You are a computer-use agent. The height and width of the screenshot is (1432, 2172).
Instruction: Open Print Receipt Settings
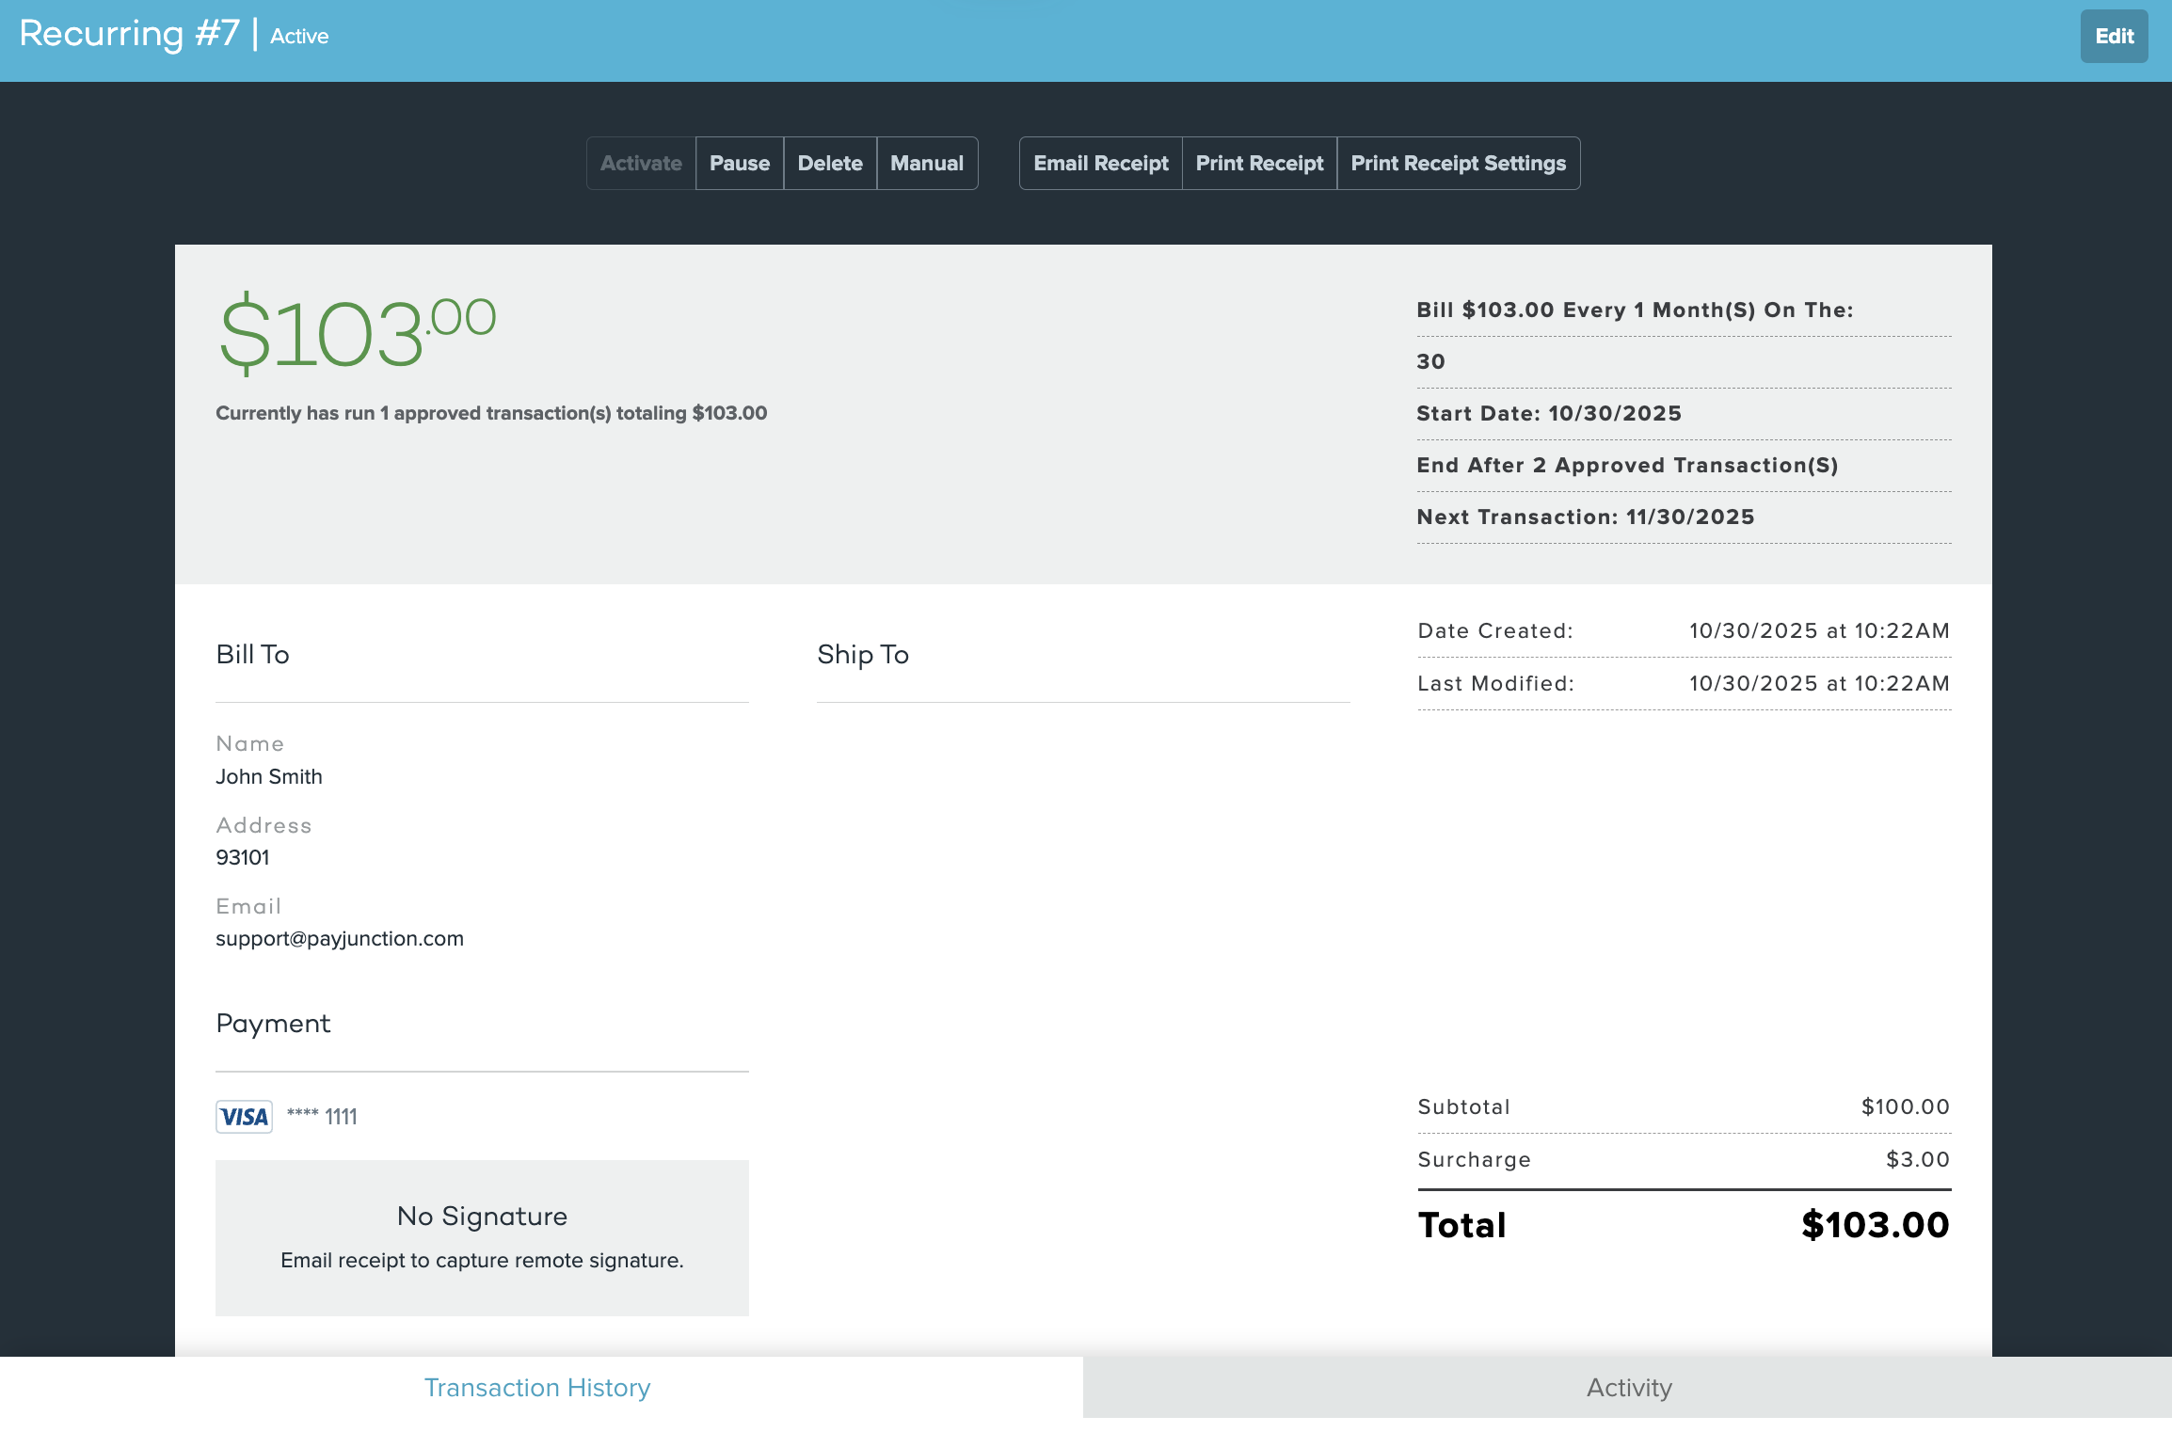pos(1459,164)
